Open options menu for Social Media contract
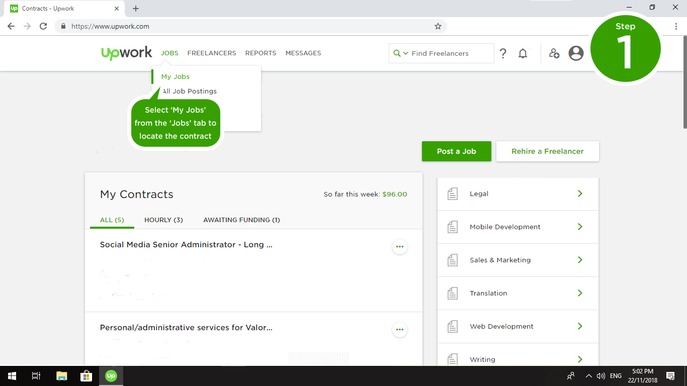This screenshot has height=386, width=687. tap(399, 247)
